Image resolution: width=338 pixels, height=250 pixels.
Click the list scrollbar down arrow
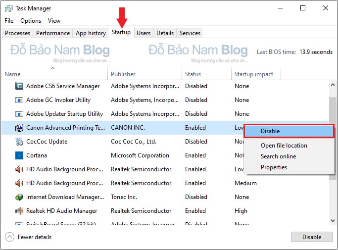(333, 221)
